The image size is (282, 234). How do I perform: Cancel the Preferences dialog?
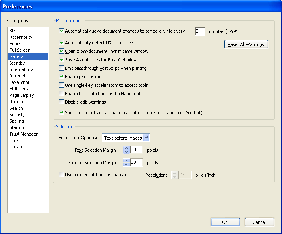(259, 222)
